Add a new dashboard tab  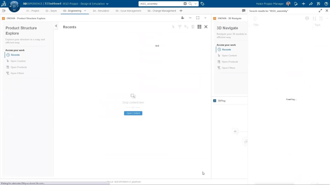pos(181,11)
